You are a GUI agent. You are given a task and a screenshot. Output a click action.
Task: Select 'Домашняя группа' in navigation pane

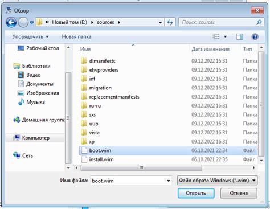(39, 120)
